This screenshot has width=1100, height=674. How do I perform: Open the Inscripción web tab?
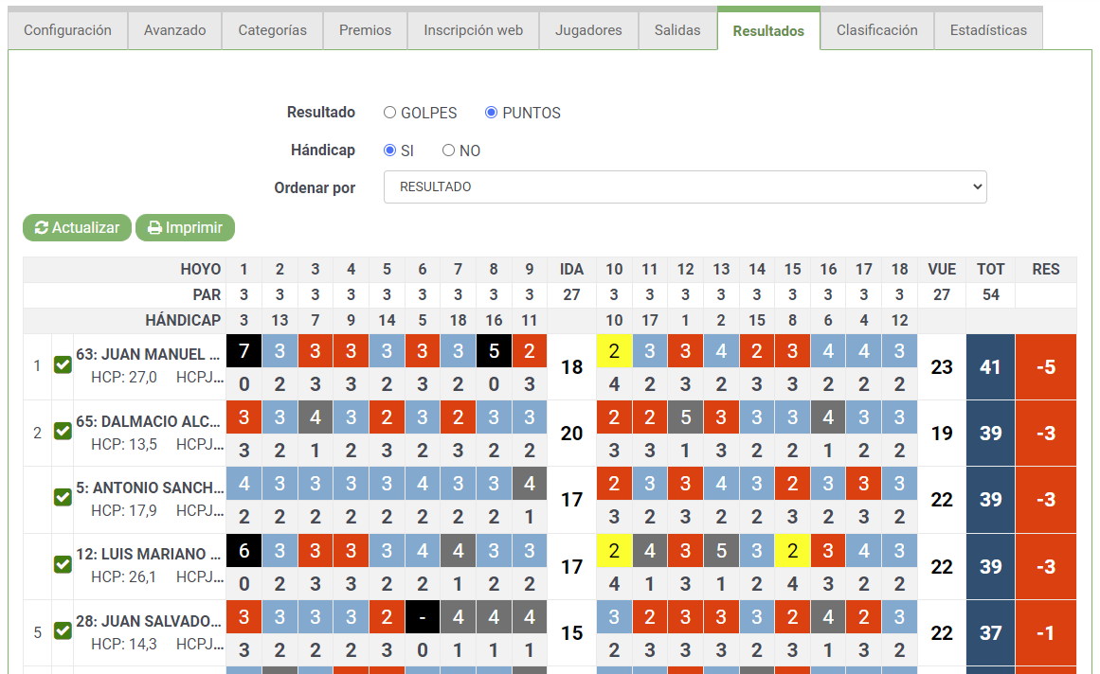point(474,30)
